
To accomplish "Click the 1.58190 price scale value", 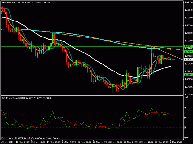I will click(x=189, y=41).
